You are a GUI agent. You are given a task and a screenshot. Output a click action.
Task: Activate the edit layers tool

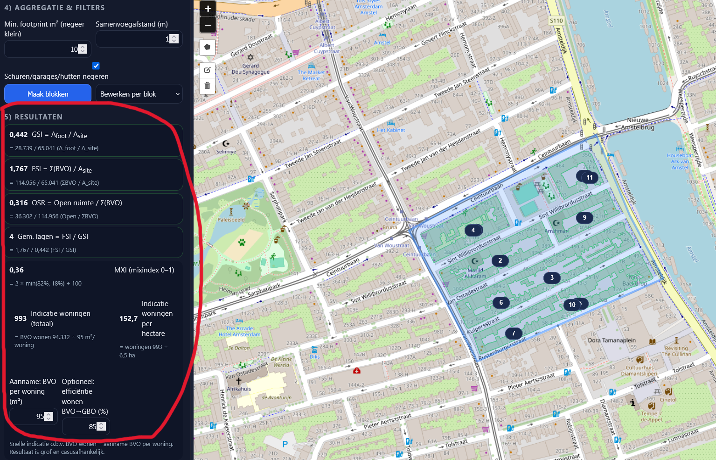(208, 70)
